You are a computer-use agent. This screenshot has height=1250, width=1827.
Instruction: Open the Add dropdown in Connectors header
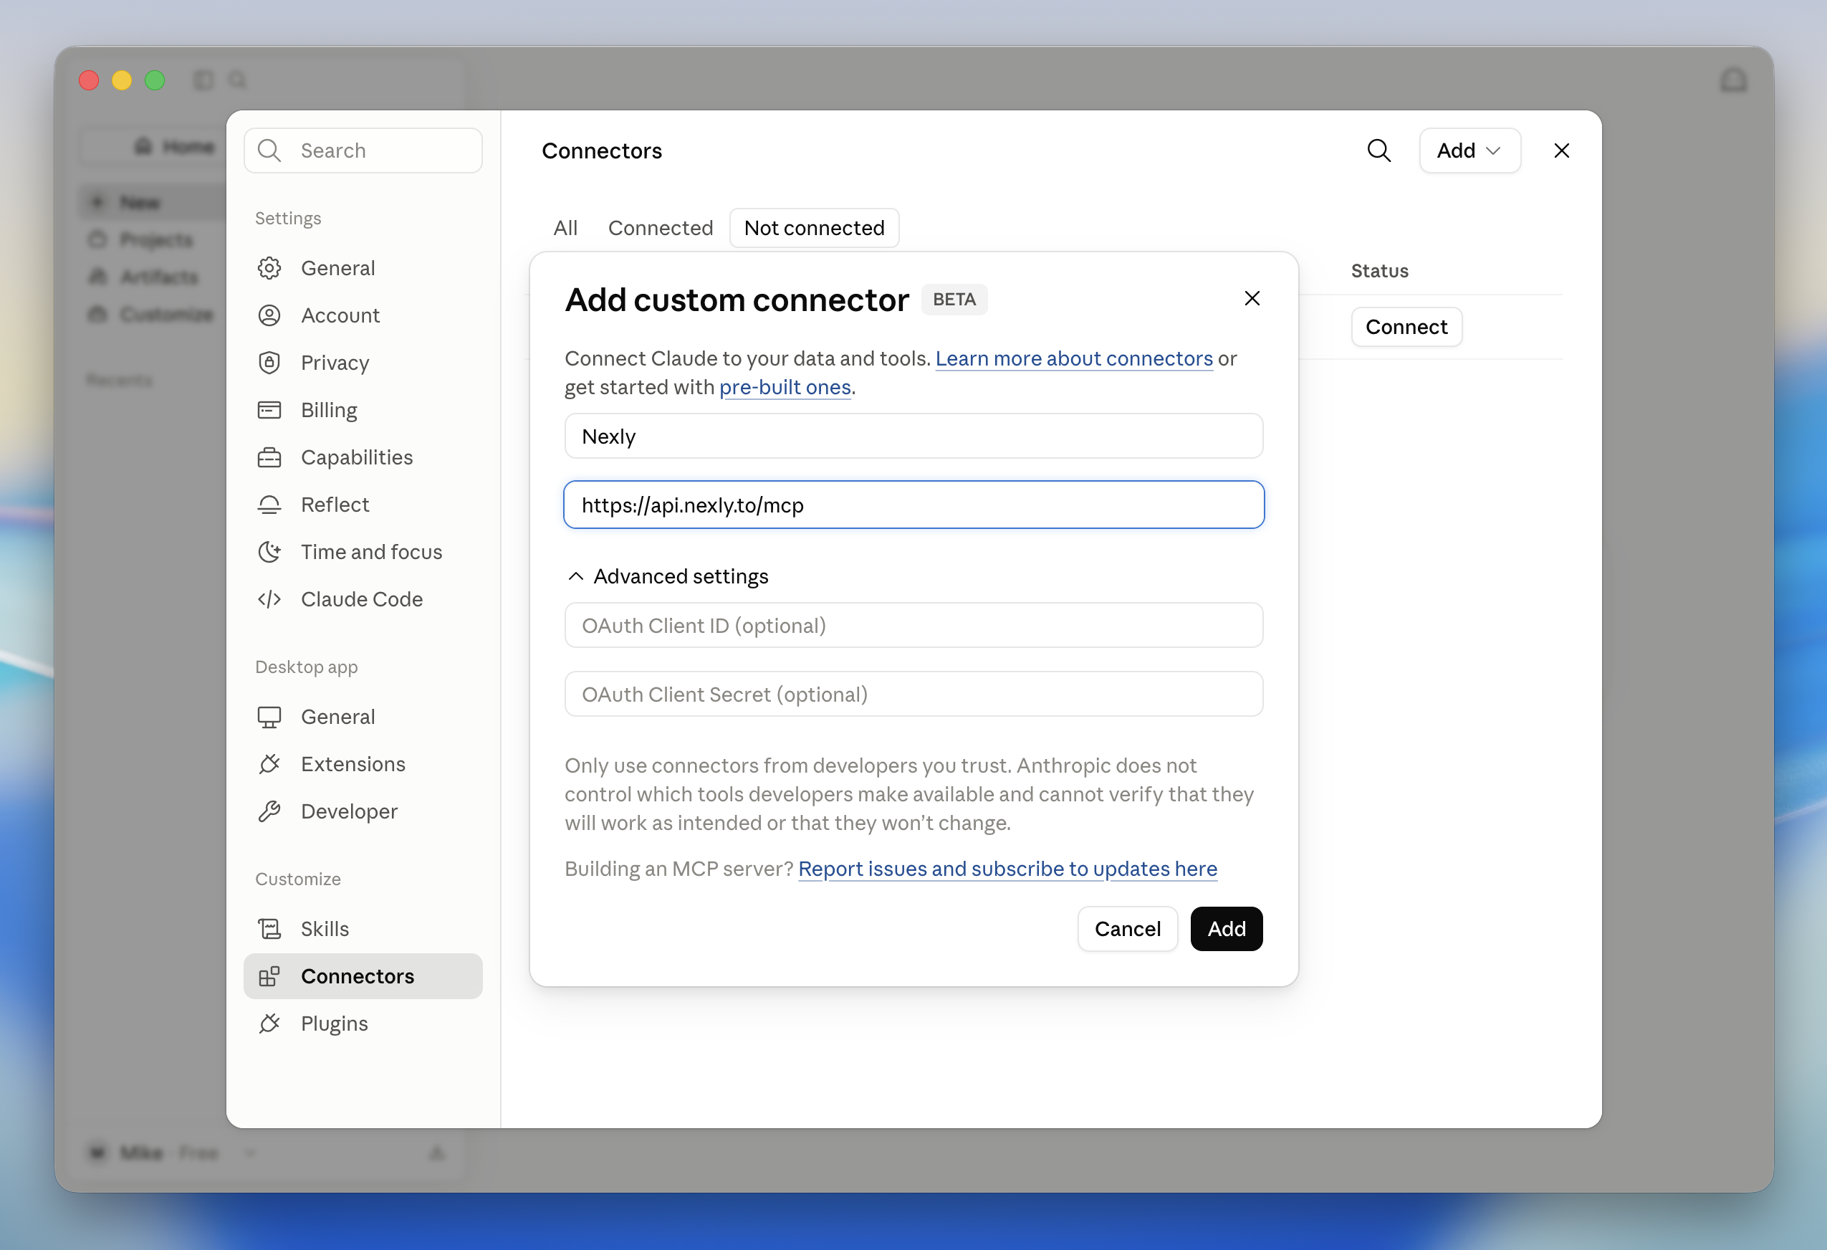point(1469,151)
